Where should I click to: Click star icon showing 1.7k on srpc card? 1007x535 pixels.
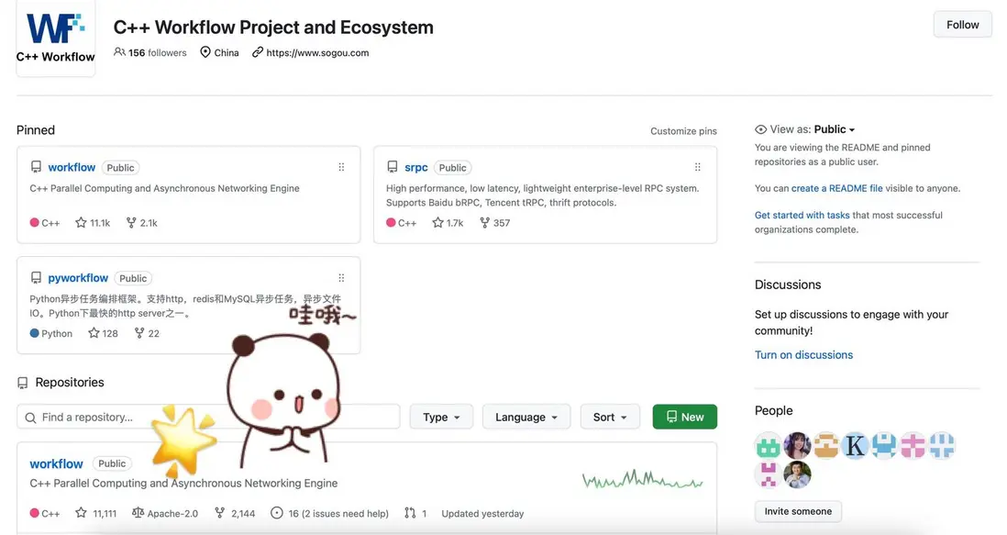438,222
